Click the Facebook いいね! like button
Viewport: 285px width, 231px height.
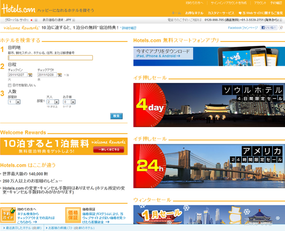click(x=269, y=28)
